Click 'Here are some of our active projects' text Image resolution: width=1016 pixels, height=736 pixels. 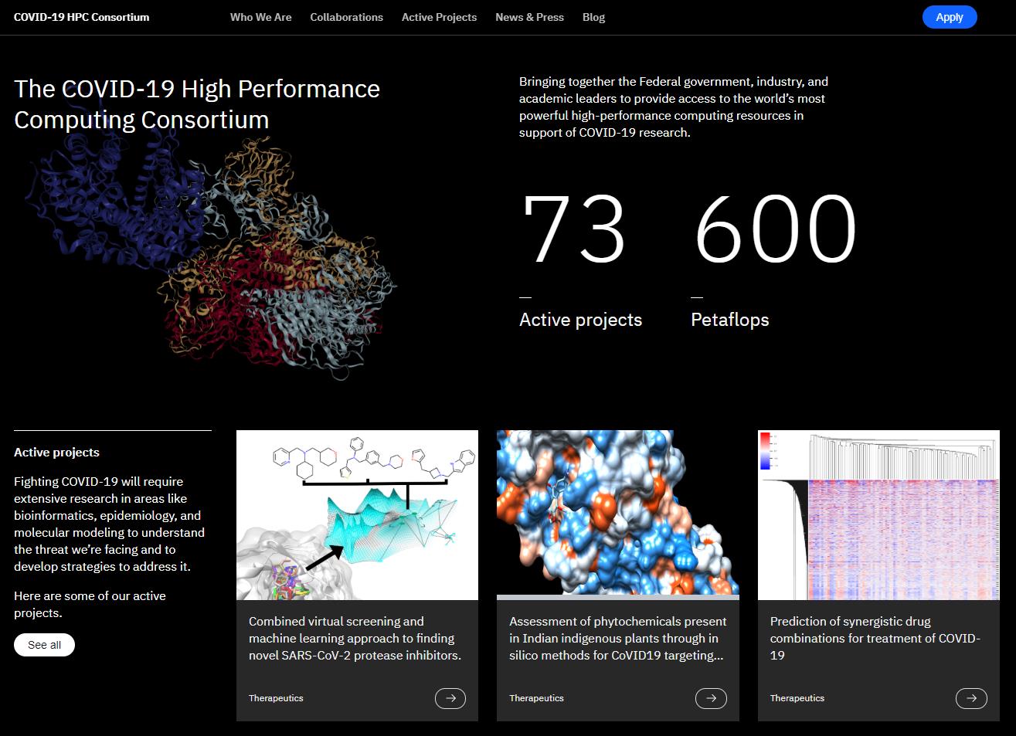90,604
